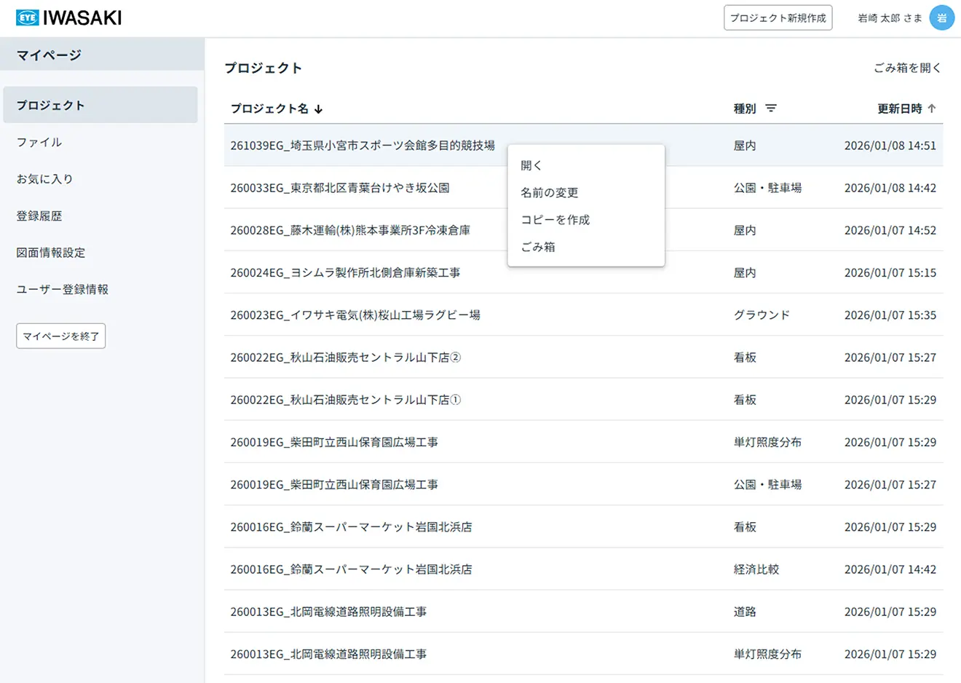Choose ごみ箱 from the context menu
The image size is (961, 683).
tap(538, 247)
